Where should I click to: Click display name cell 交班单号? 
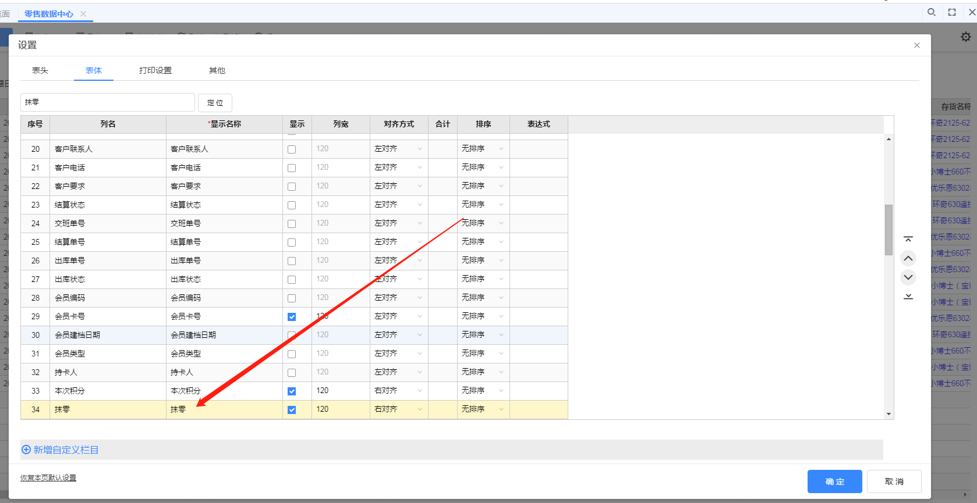(224, 223)
